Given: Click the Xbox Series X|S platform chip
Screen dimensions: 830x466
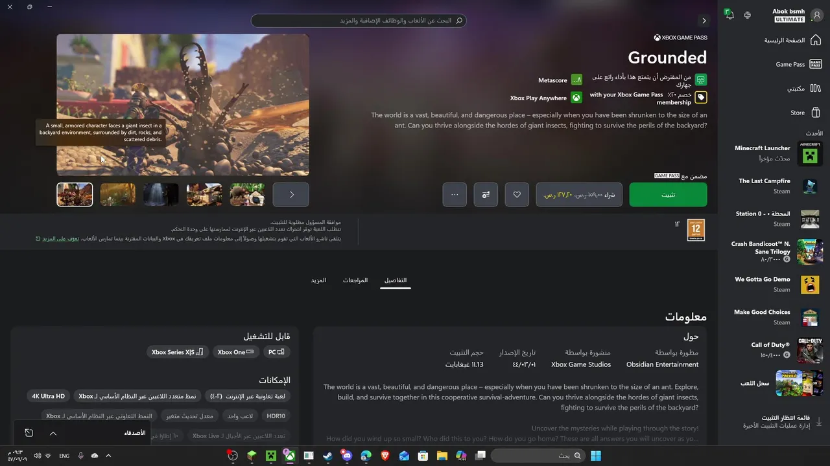Looking at the screenshot, I should (x=178, y=352).
